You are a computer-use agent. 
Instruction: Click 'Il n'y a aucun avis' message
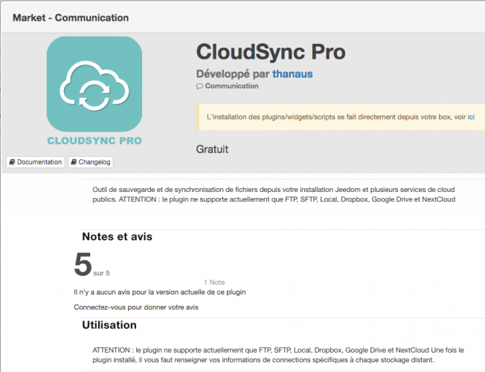[x=160, y=292]
